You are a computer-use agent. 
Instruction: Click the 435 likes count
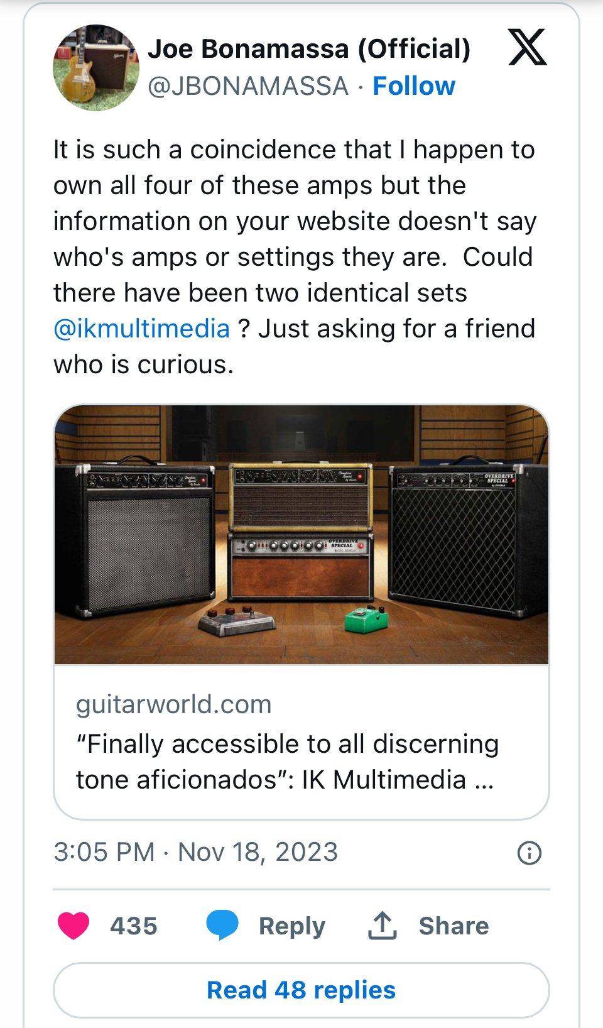(133, 926)
